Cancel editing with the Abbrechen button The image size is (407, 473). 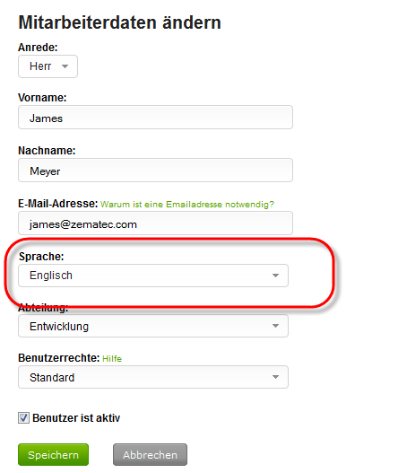point(150,454)
